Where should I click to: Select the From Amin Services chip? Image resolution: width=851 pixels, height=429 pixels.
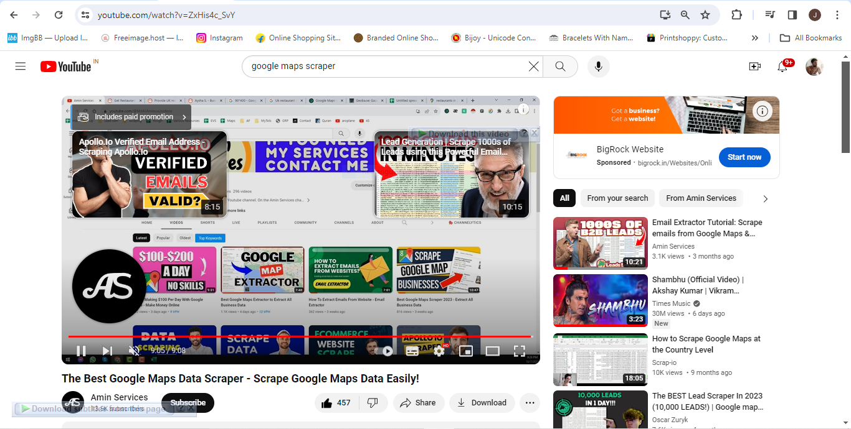pos(701,198)
